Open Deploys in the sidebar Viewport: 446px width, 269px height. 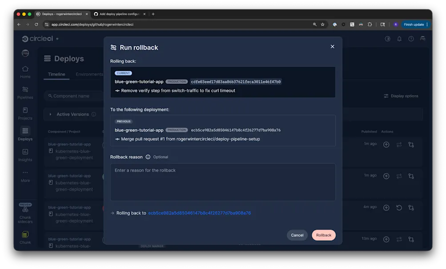(25, 134)
